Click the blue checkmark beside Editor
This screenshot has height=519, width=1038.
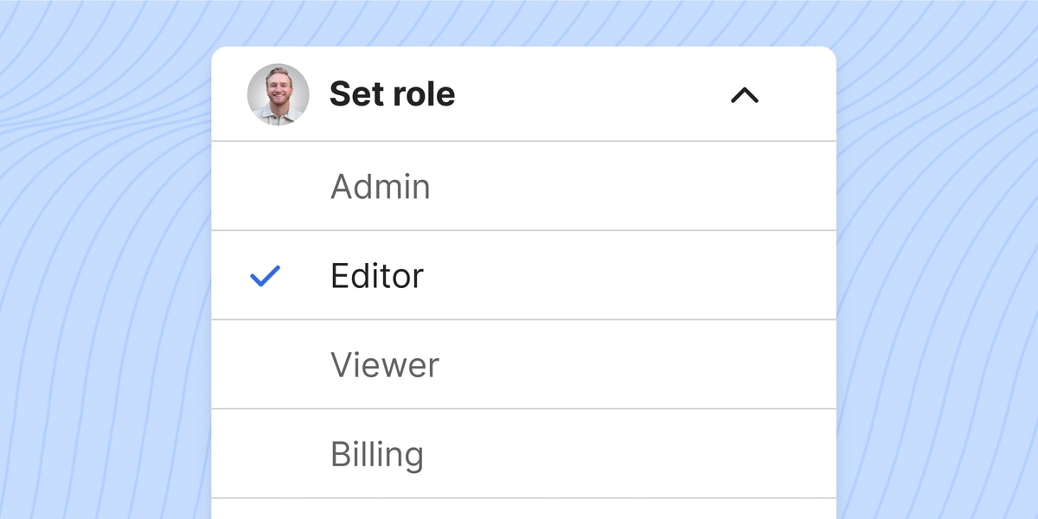click(265, 276)
